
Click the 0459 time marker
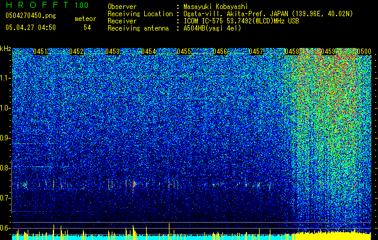(328, 52)
